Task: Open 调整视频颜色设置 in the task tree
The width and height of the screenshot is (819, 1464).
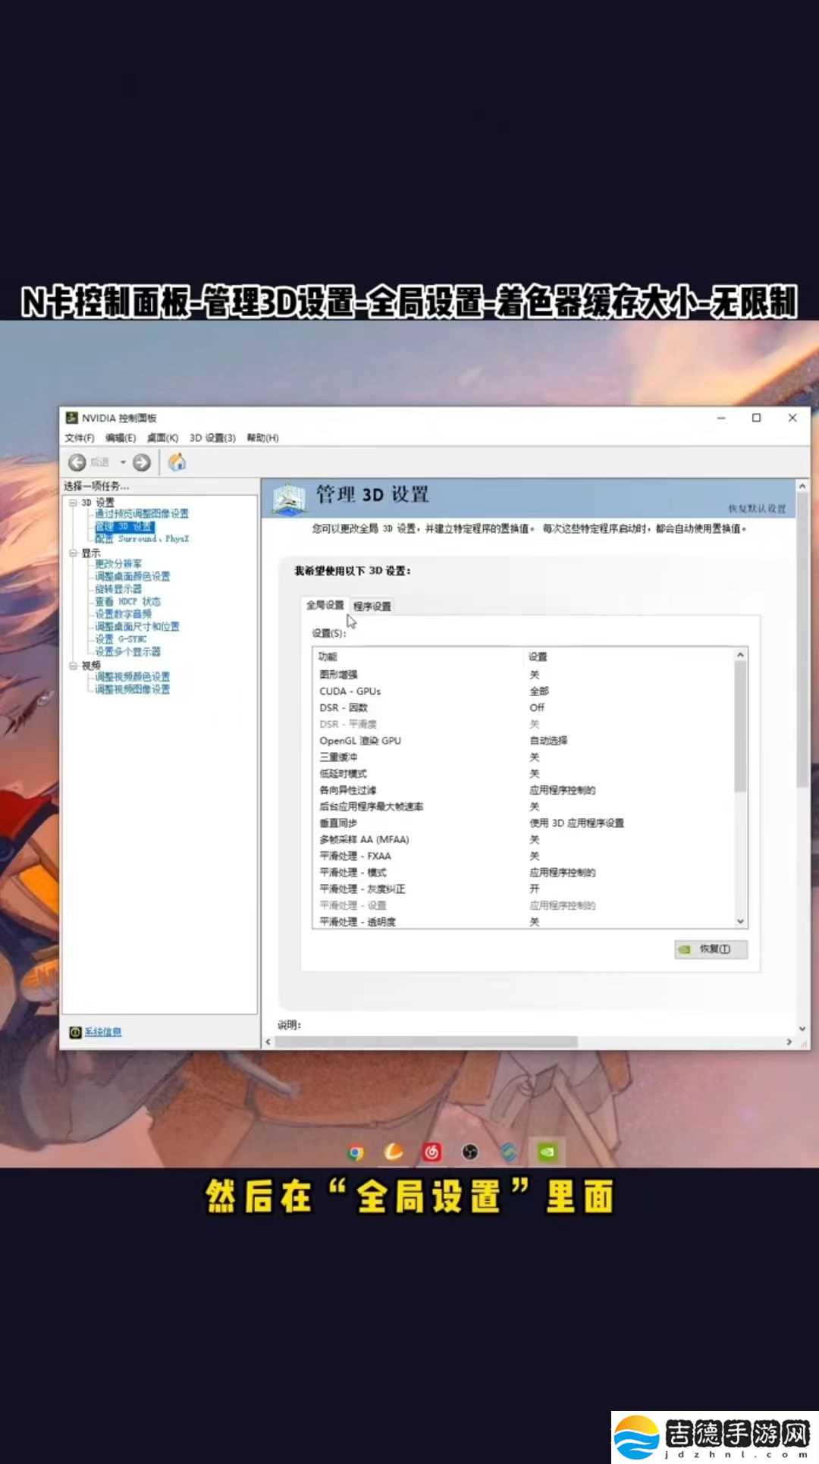Action: (x=133, y=676)
